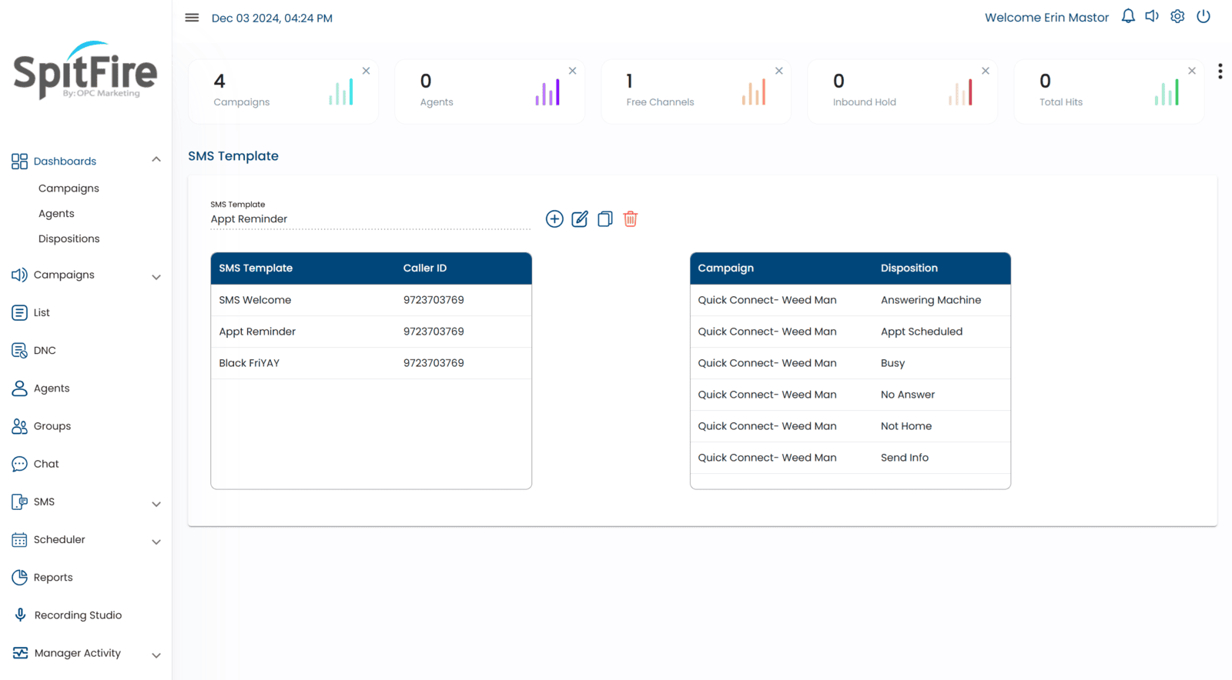Select the Appt Scheduled disposition row
Image resolution: width=1232 pixels, height=680 pixels.
pos(850,332)
